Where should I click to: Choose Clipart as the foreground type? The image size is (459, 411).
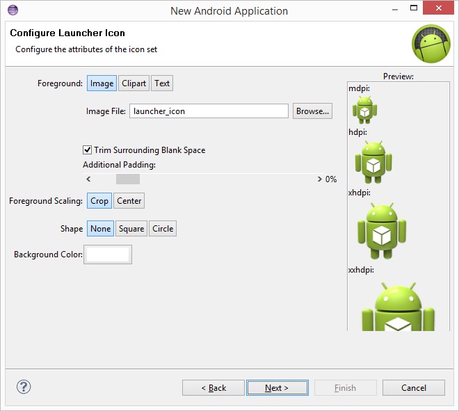pos(134,83)
